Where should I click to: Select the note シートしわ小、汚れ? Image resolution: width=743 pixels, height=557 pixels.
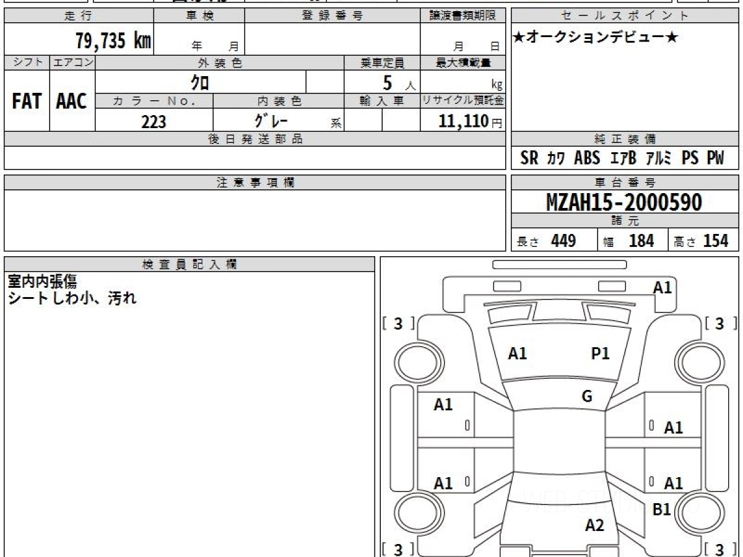coord(72,298)
